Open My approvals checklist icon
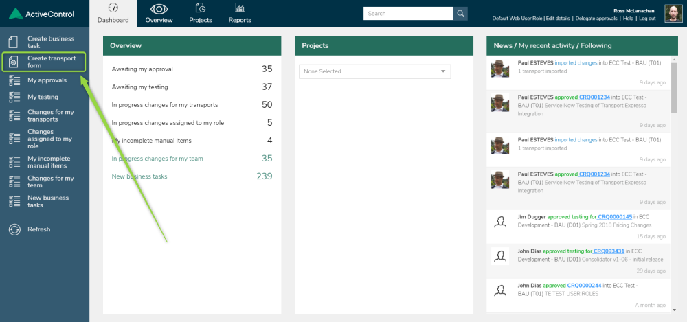This screenshot has height=322, width=687. [x=14, y=80]
